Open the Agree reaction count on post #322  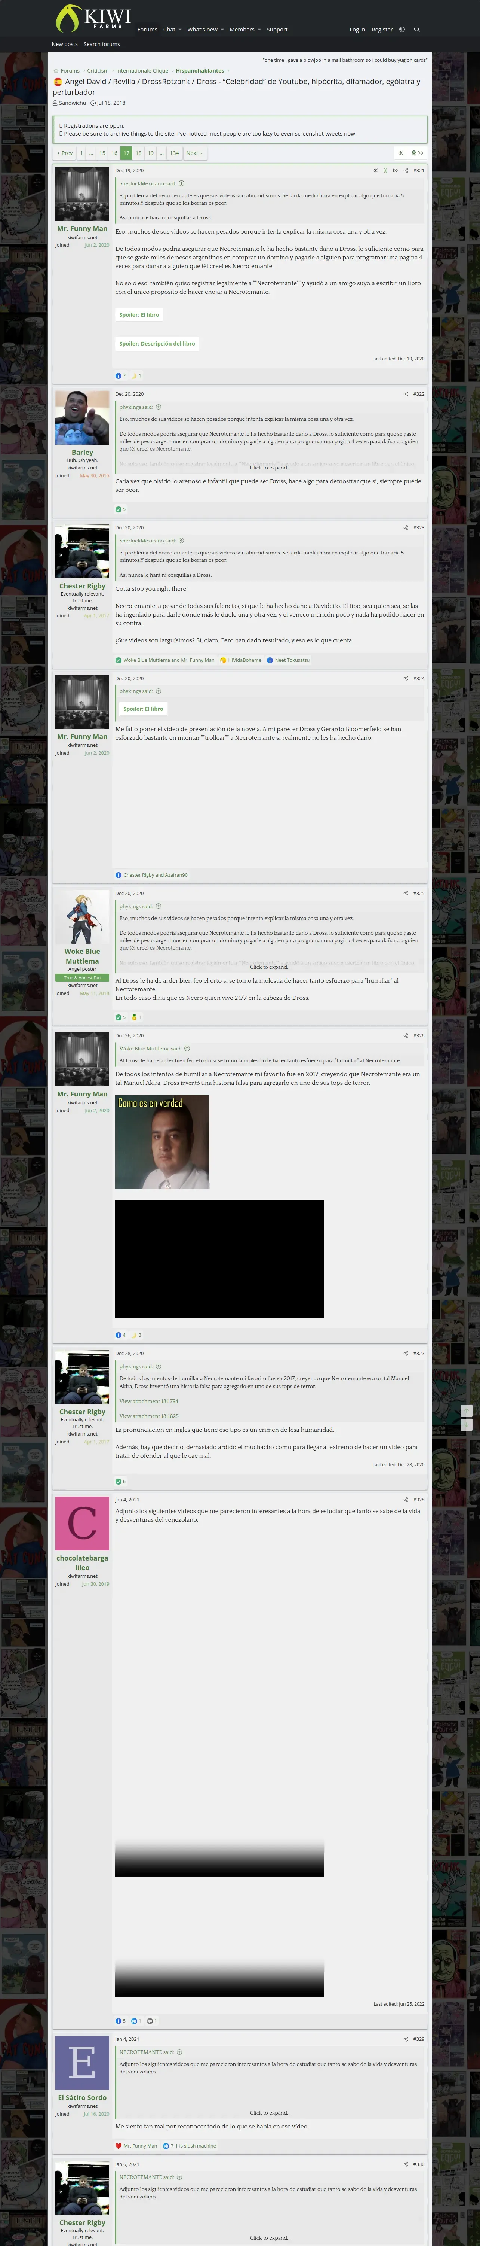click(121, 509)
